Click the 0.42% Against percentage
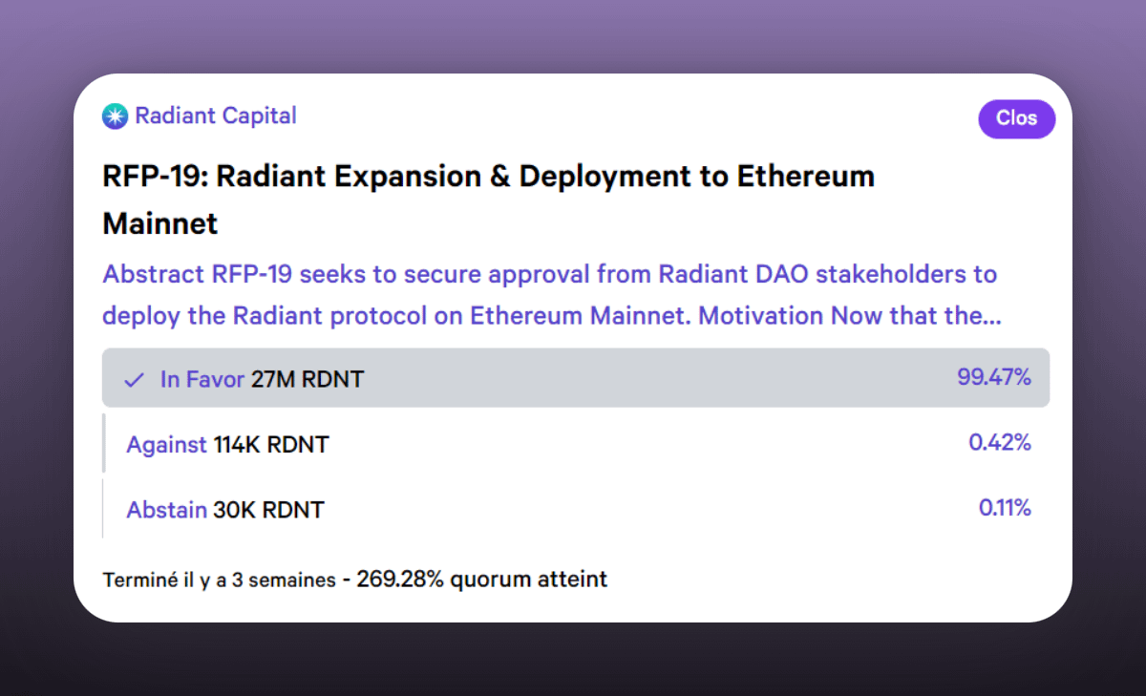 (x=999, y=443)
